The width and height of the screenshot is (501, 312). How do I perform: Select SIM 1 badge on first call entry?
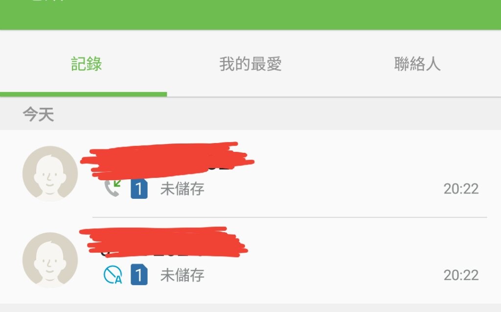coord(139,189)
